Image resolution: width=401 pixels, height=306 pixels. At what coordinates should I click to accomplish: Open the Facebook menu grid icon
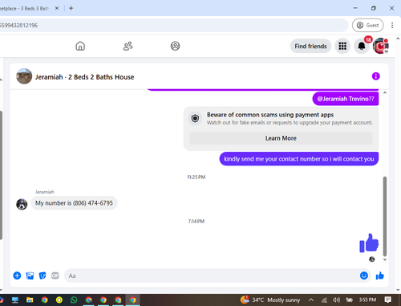point(342,46)
